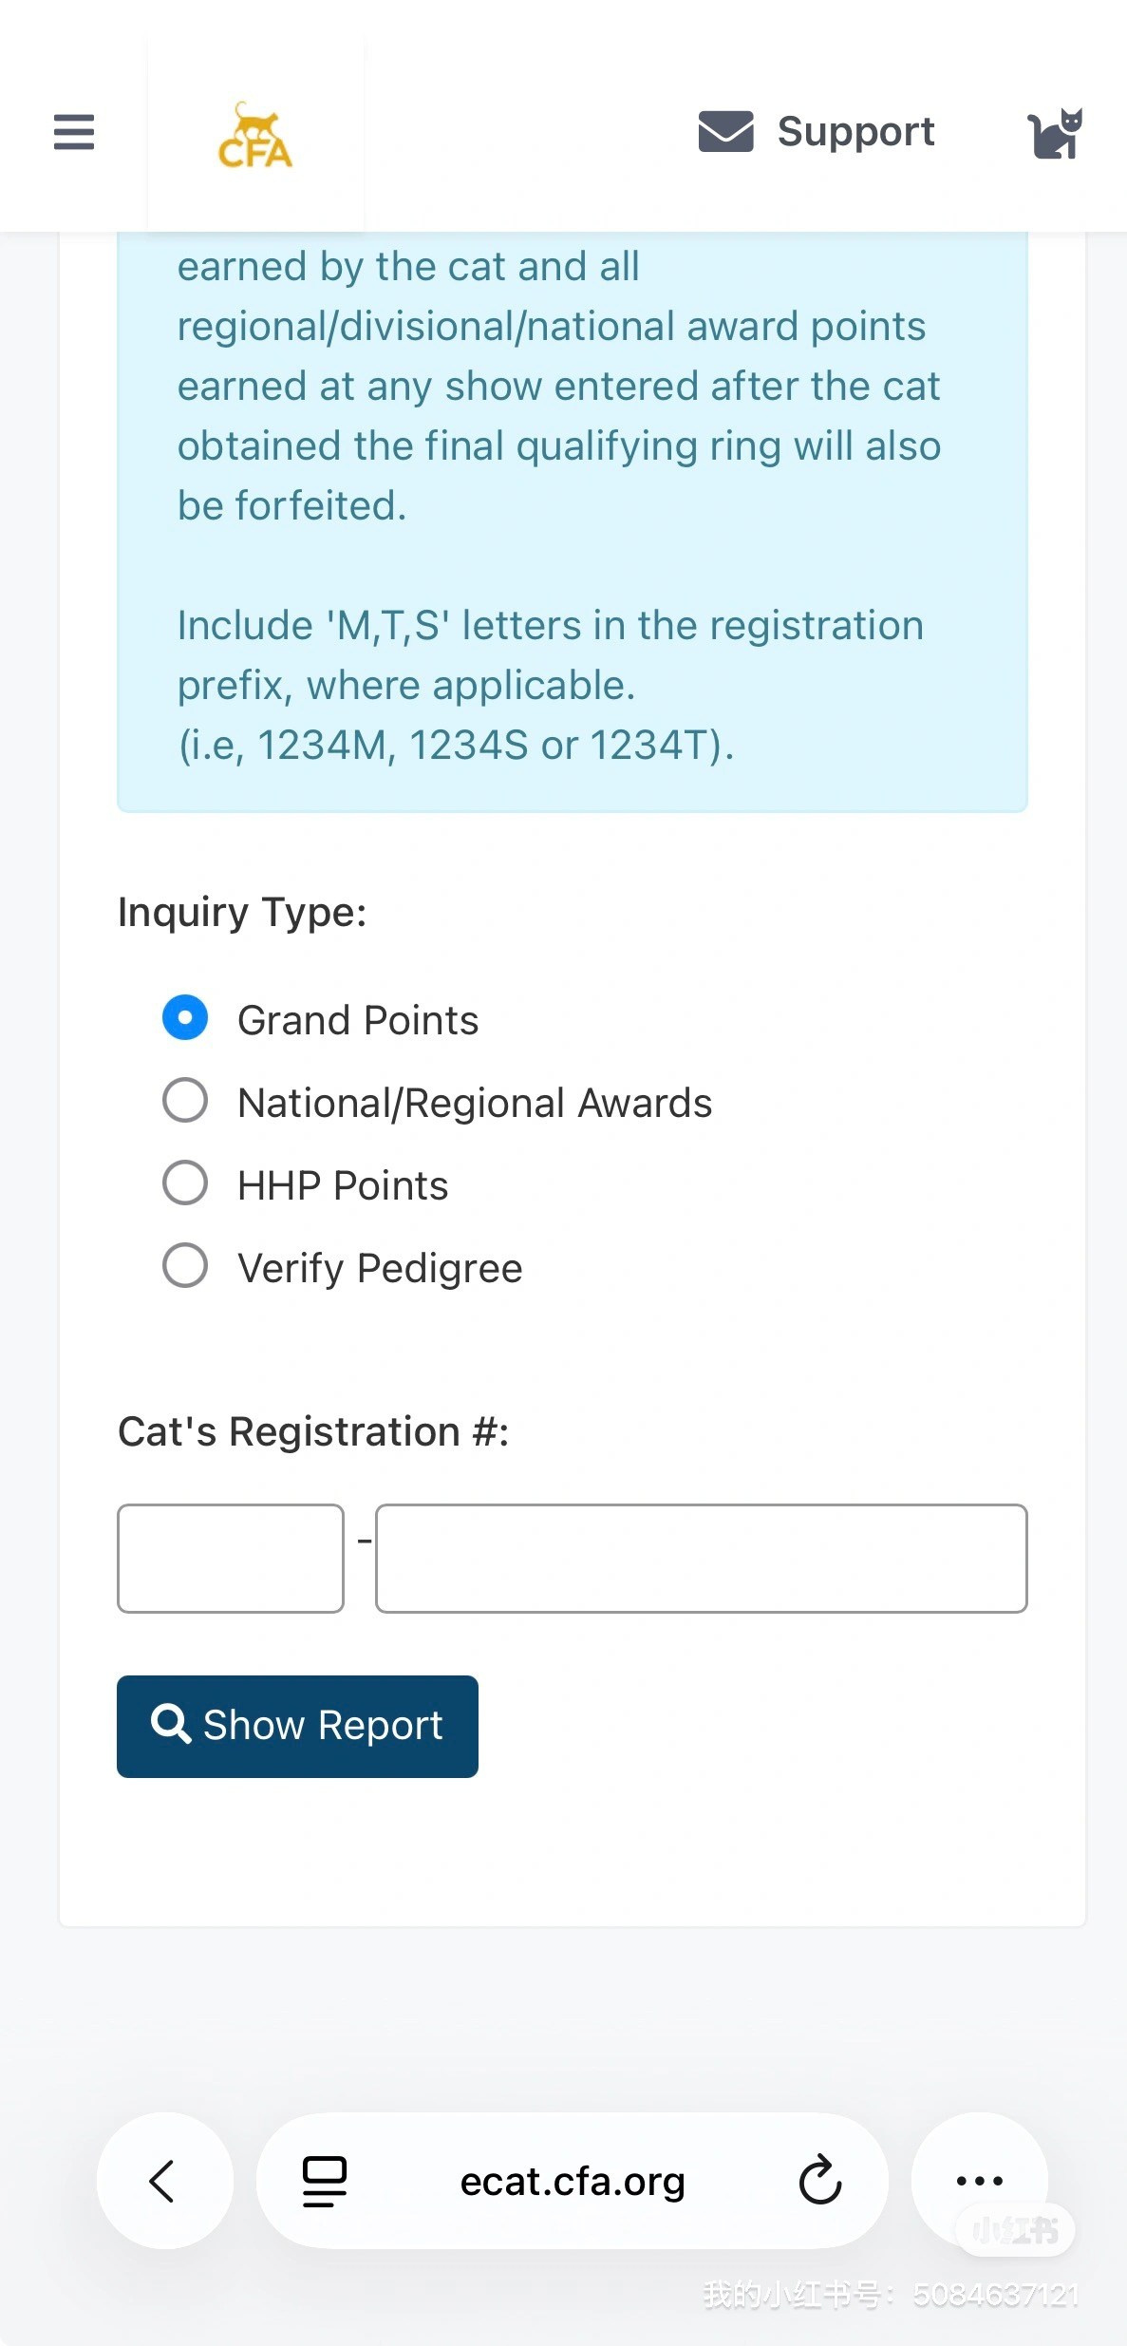1127x2346 pixels.
Task: Reload the page with refresh icon
Action: [820, 2180]
